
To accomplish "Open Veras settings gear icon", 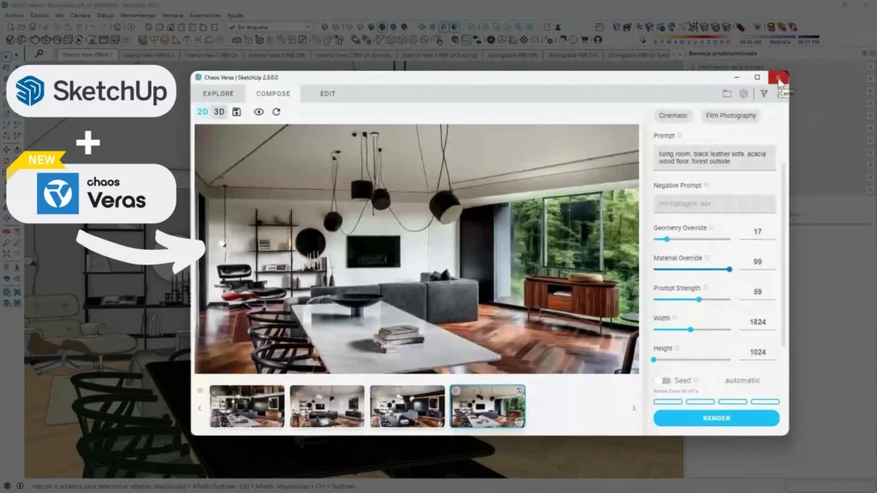I will click(743, 94).
